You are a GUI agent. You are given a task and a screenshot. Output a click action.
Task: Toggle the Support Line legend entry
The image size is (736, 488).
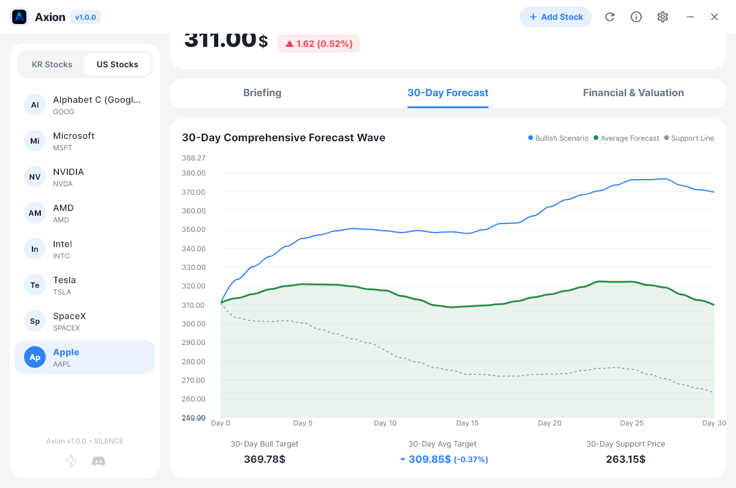[x=688, y=138]
